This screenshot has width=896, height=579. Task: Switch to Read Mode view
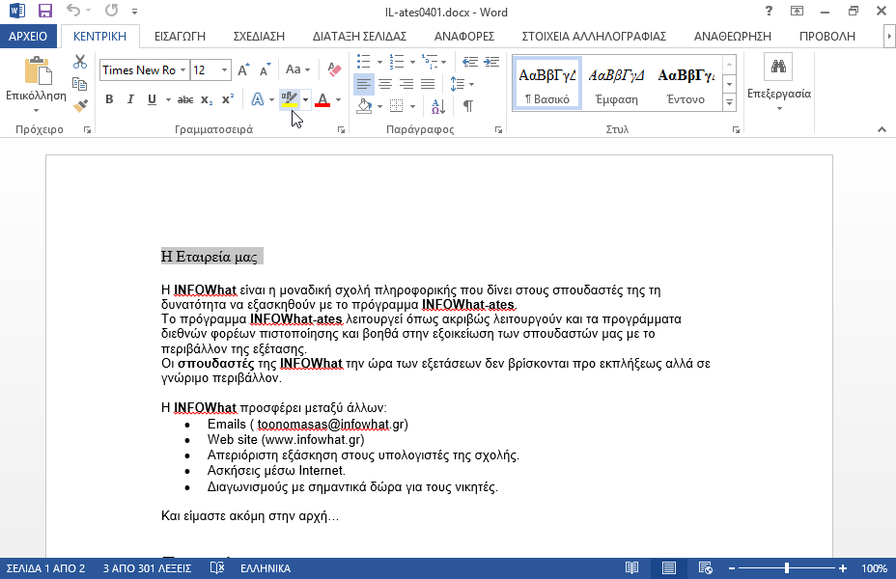click(631, 568)
